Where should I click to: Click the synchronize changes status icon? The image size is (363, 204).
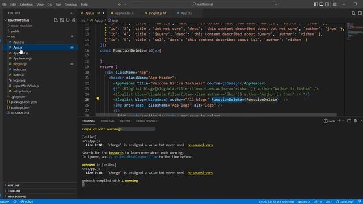pyautogui.click(x=15, y=202)
